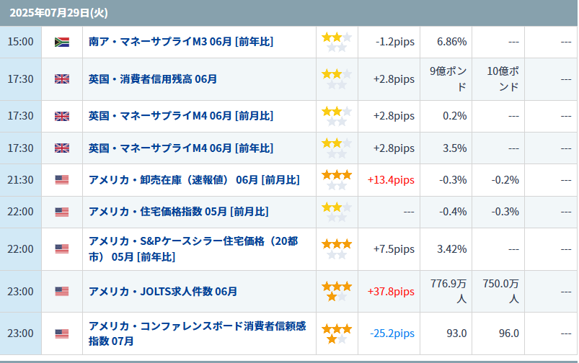Click US flag in 卸売在庫 row
Viewport: 579px width, 363px height.
point(62,179)
